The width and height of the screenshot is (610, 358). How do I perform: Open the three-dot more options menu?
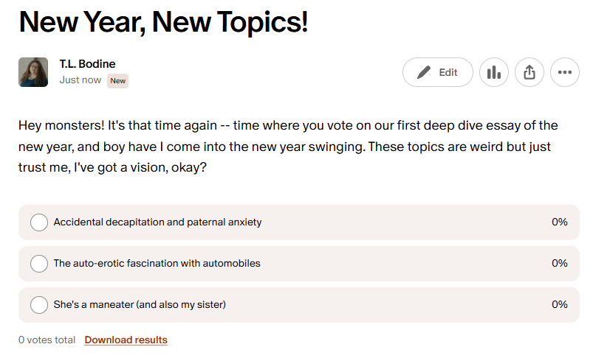point(565,72)
